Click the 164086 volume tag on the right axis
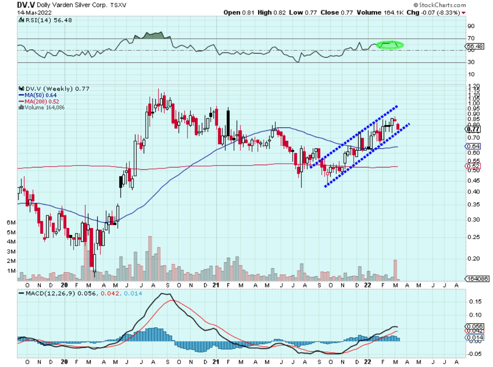 click(477, 279)
